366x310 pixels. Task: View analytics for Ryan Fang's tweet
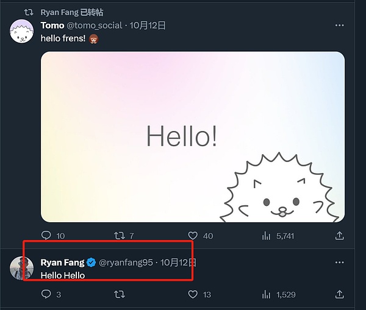(x=266, y=294)
